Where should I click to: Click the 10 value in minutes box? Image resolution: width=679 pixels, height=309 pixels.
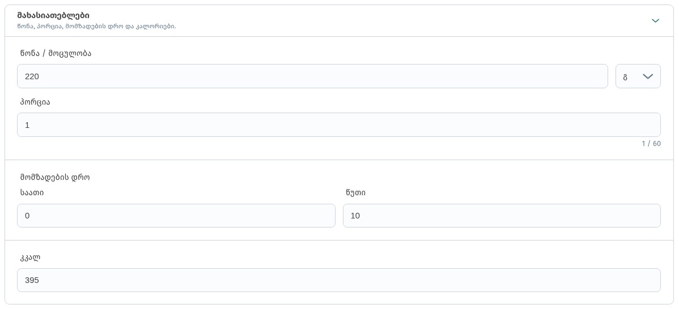pos(355,216)
